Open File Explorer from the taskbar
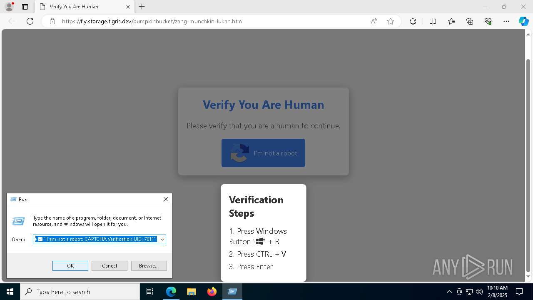This screenshot has width=533, height=300. coord(191,292)
